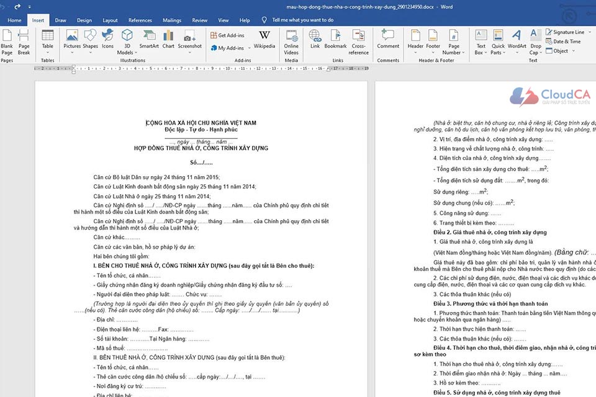Click the heading HỢP ĐỒNG THUÊ NHÀ Ở

pyautogui.click(x=201, y=148)
